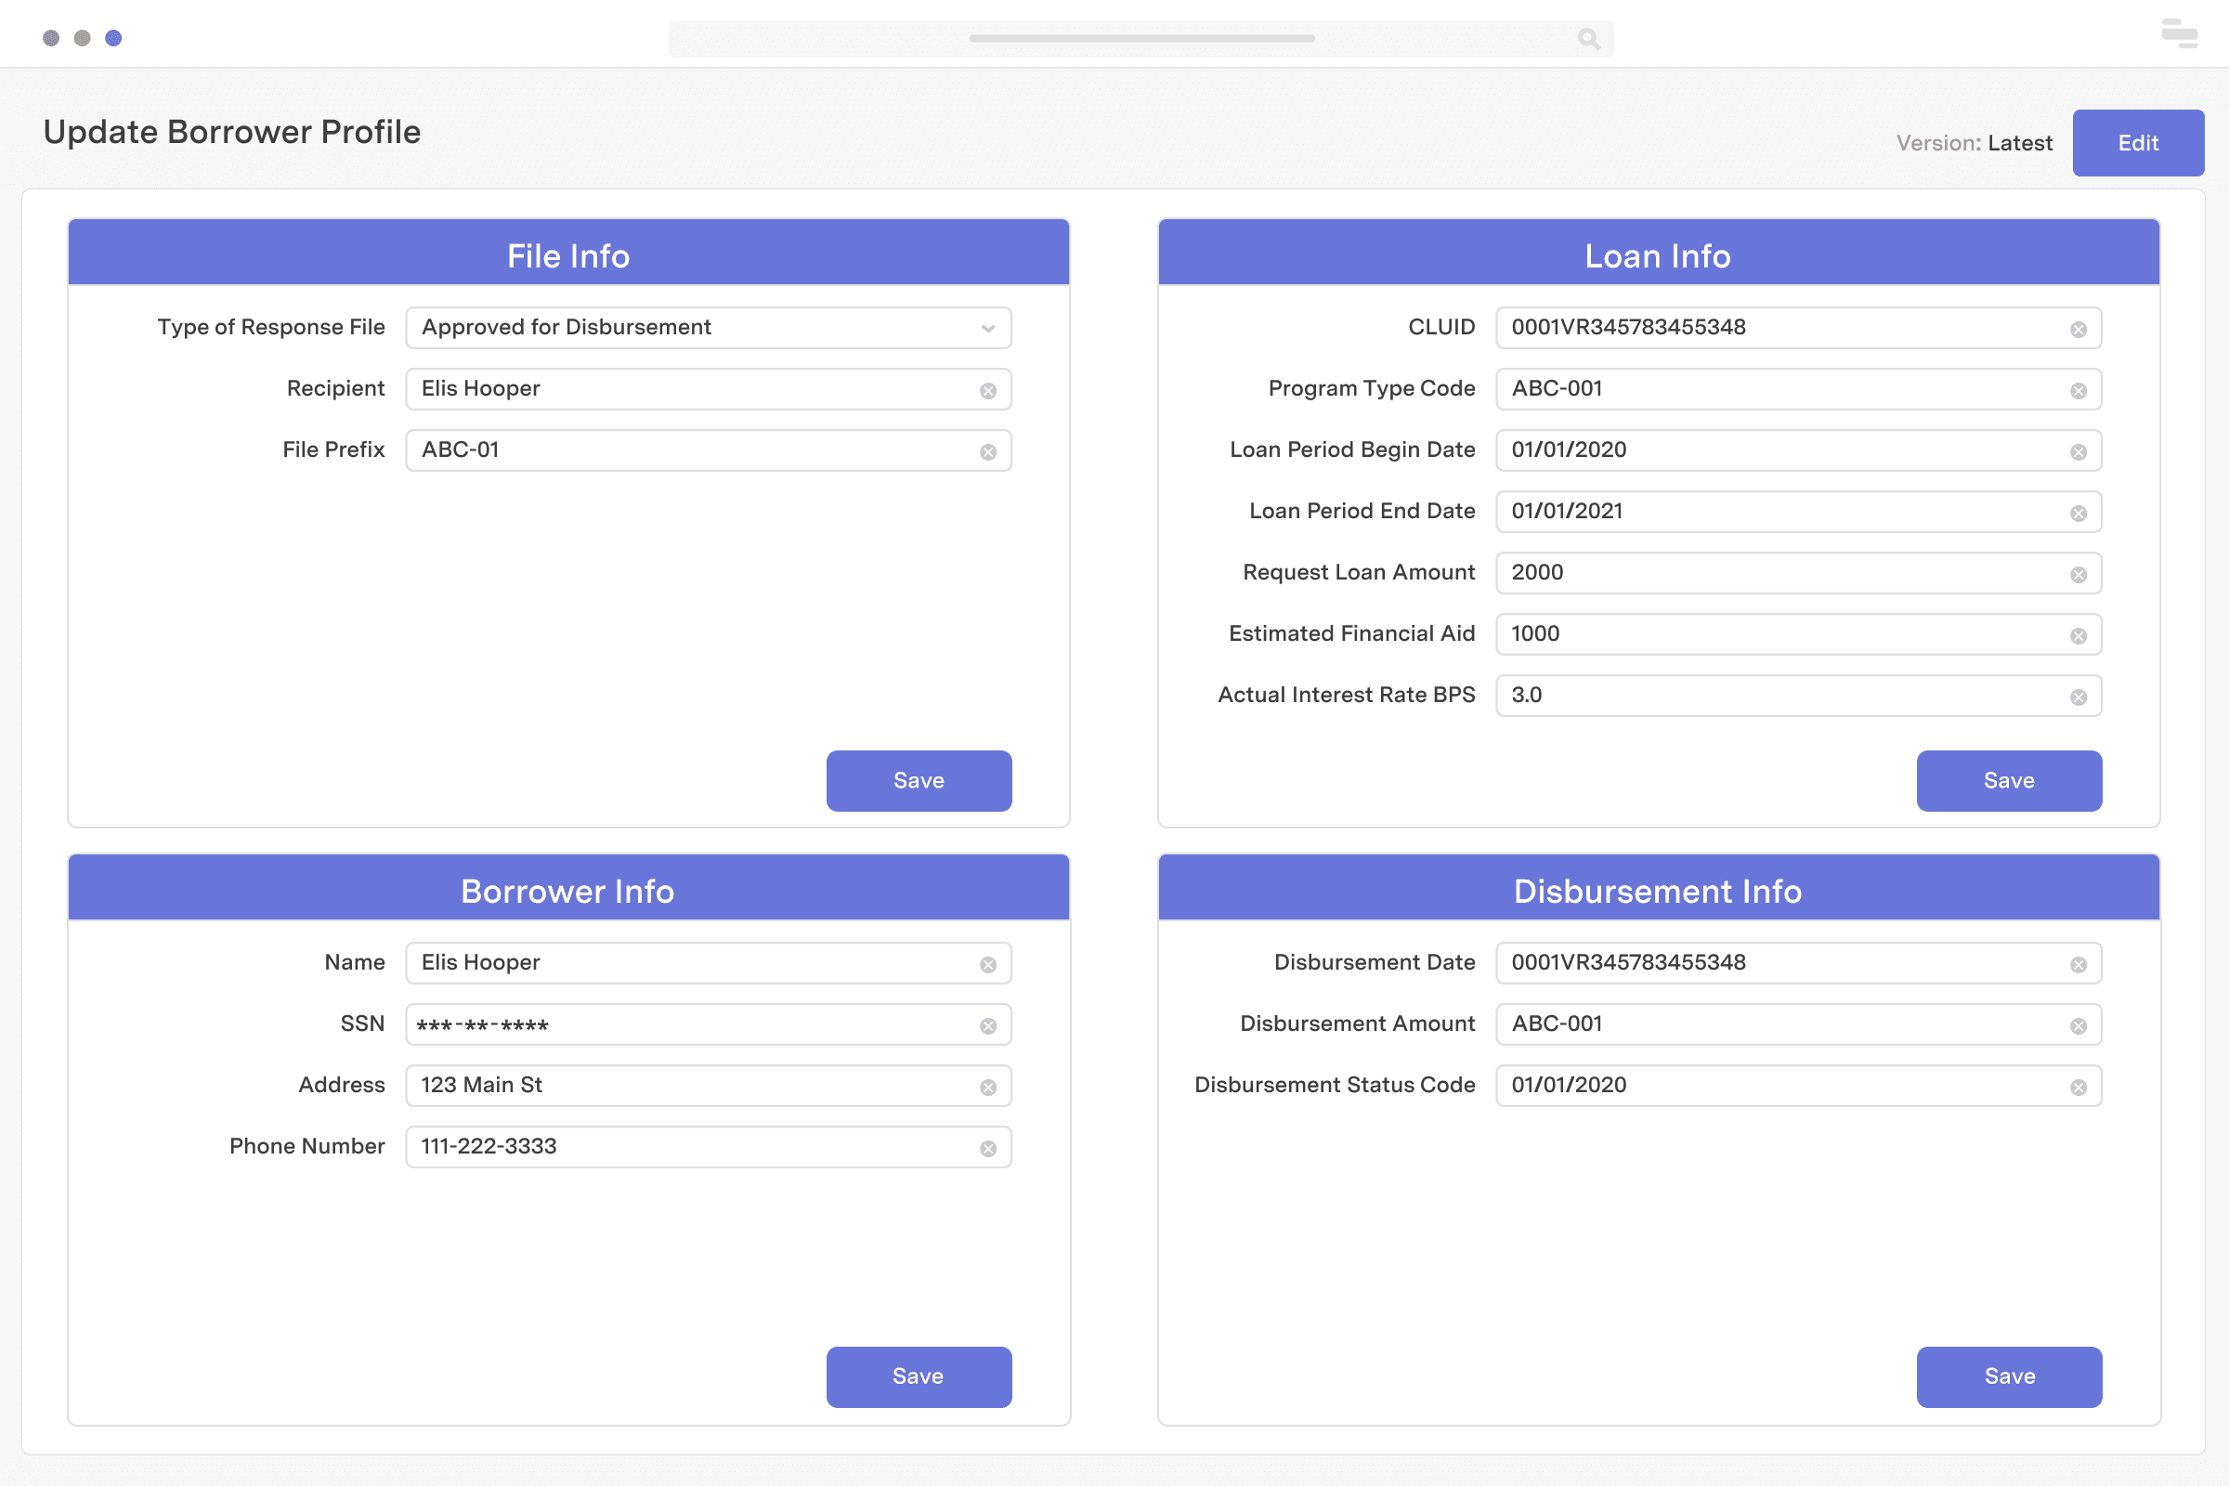Save the Borrower Info section
This screenshot has height=1486, width=2229.
click(918, 1376)
